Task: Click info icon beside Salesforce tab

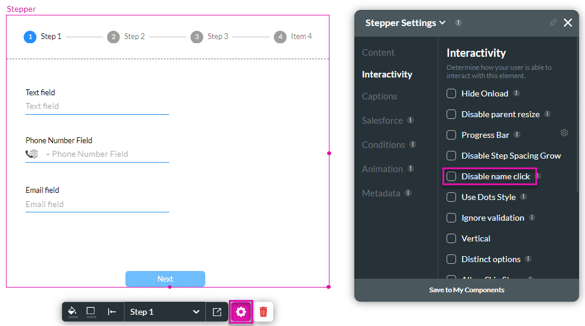Action: [411, 120]
